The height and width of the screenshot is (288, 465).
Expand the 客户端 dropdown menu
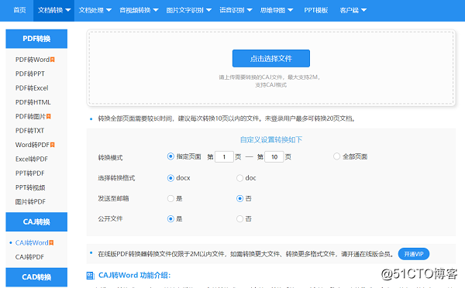click(x=353, y=10)
